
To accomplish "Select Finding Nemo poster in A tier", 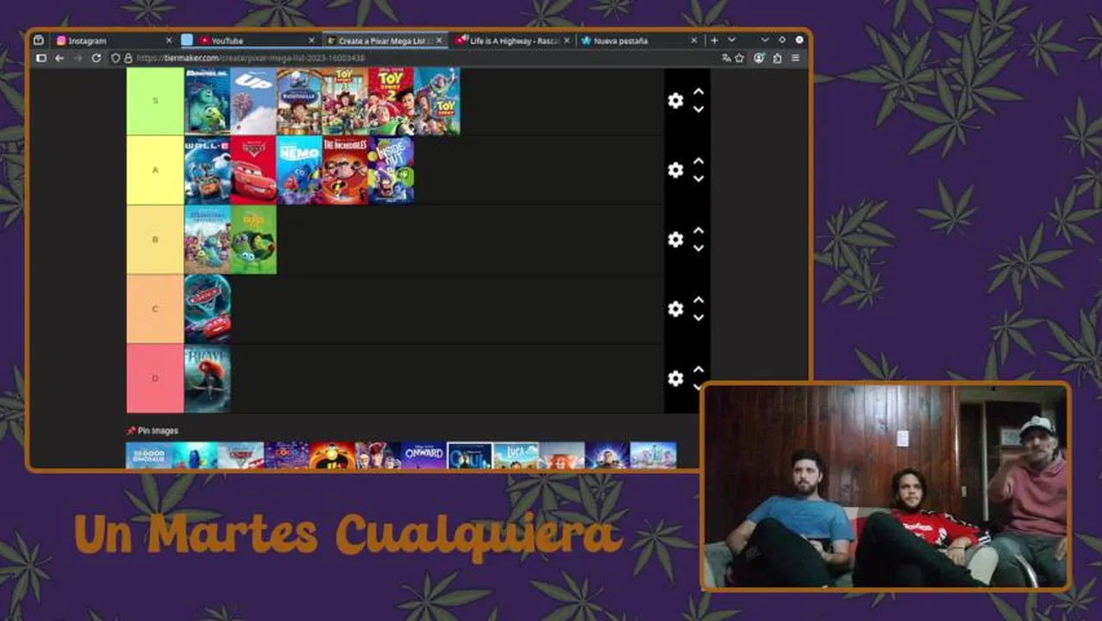I will 299,170.
